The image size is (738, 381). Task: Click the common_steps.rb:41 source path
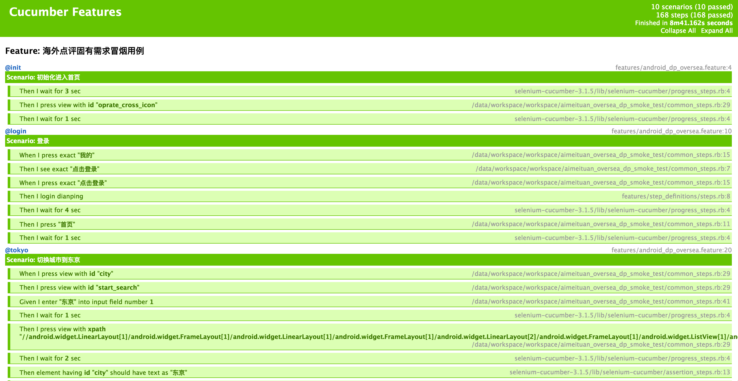(601, 302)
